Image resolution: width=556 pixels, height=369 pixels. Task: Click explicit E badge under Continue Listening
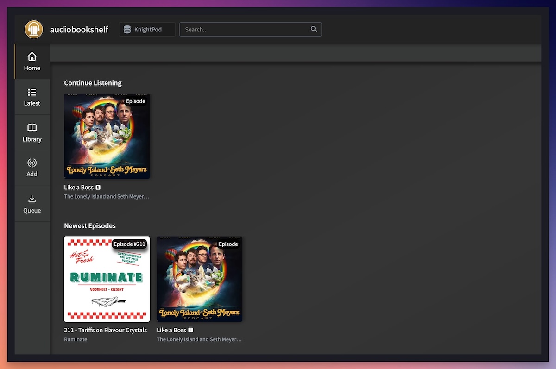coord(98,188)
